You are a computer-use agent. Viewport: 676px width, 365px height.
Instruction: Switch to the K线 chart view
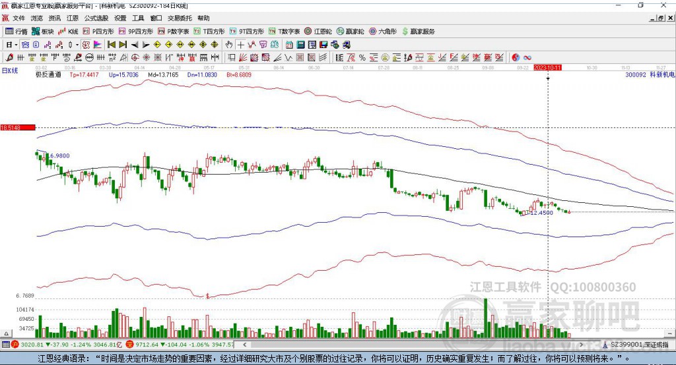(x=69, y=32)
